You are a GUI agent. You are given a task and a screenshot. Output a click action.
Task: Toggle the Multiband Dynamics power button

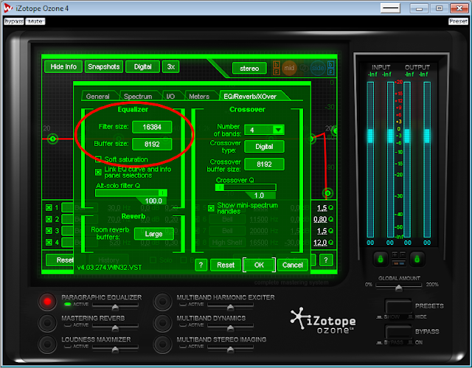point(162,322)
